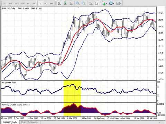166x124 pixels.
Task: Switch chart to bar chart view
Action: [59, 3]
